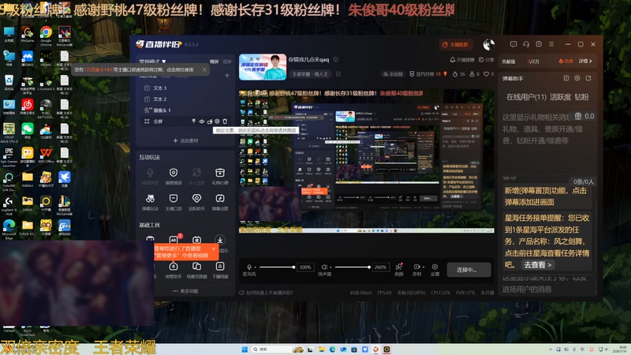This screenshot has width=631, height=355.
Task: Open 详情 details chevron in contribution bar
Action: pos(585,62)
